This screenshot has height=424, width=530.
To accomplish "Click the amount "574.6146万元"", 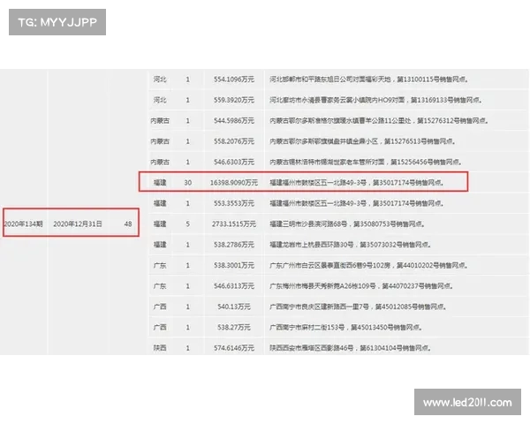I will [233, 348].
